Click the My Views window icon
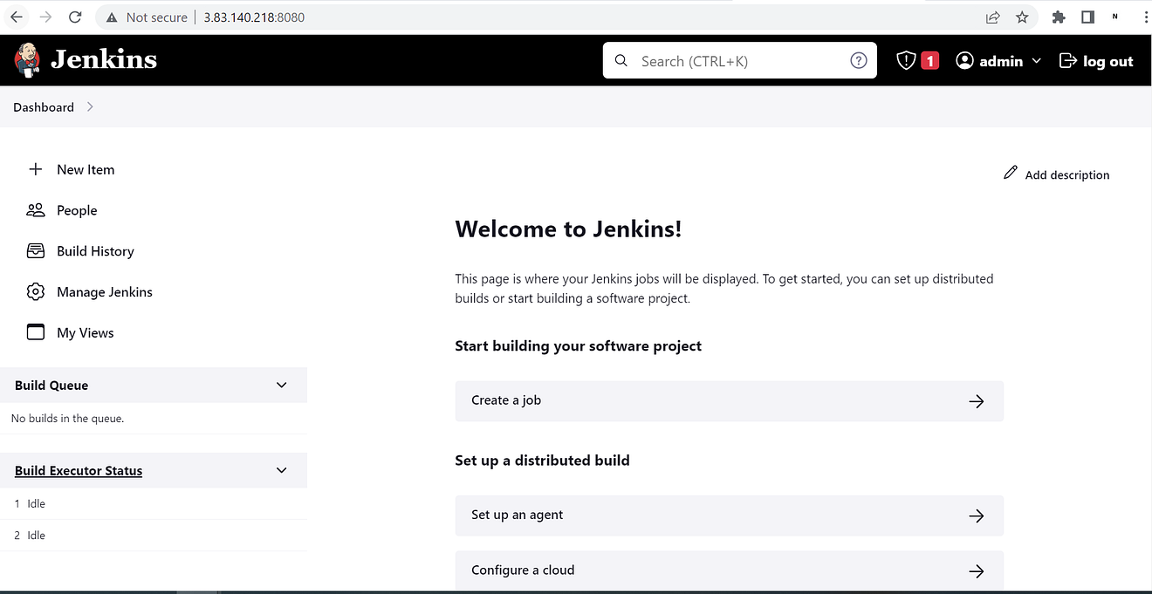The width and height of the screenshot is (1152, 594). tap(36, 332)
